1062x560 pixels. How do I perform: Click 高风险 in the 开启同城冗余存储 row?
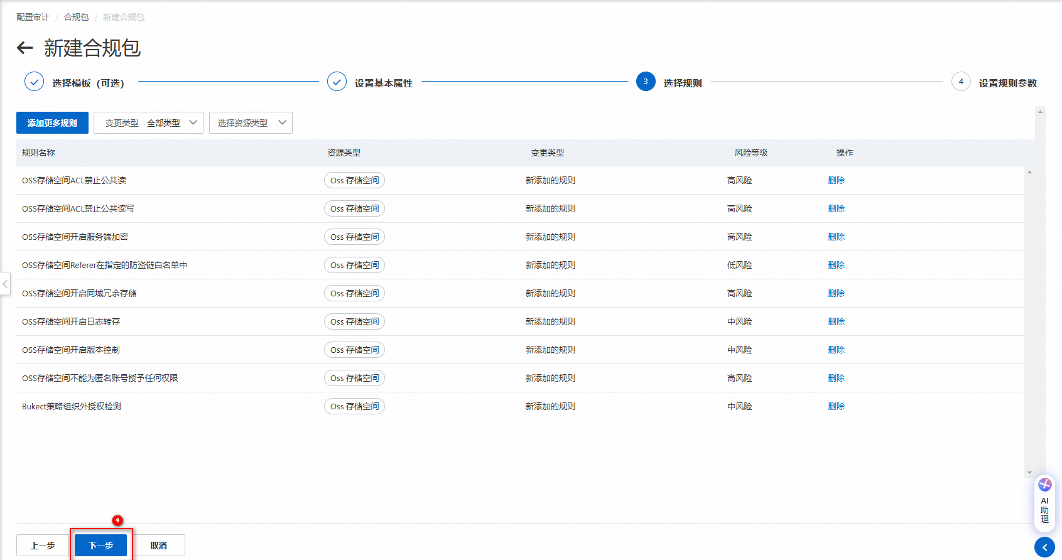point(740,293)
